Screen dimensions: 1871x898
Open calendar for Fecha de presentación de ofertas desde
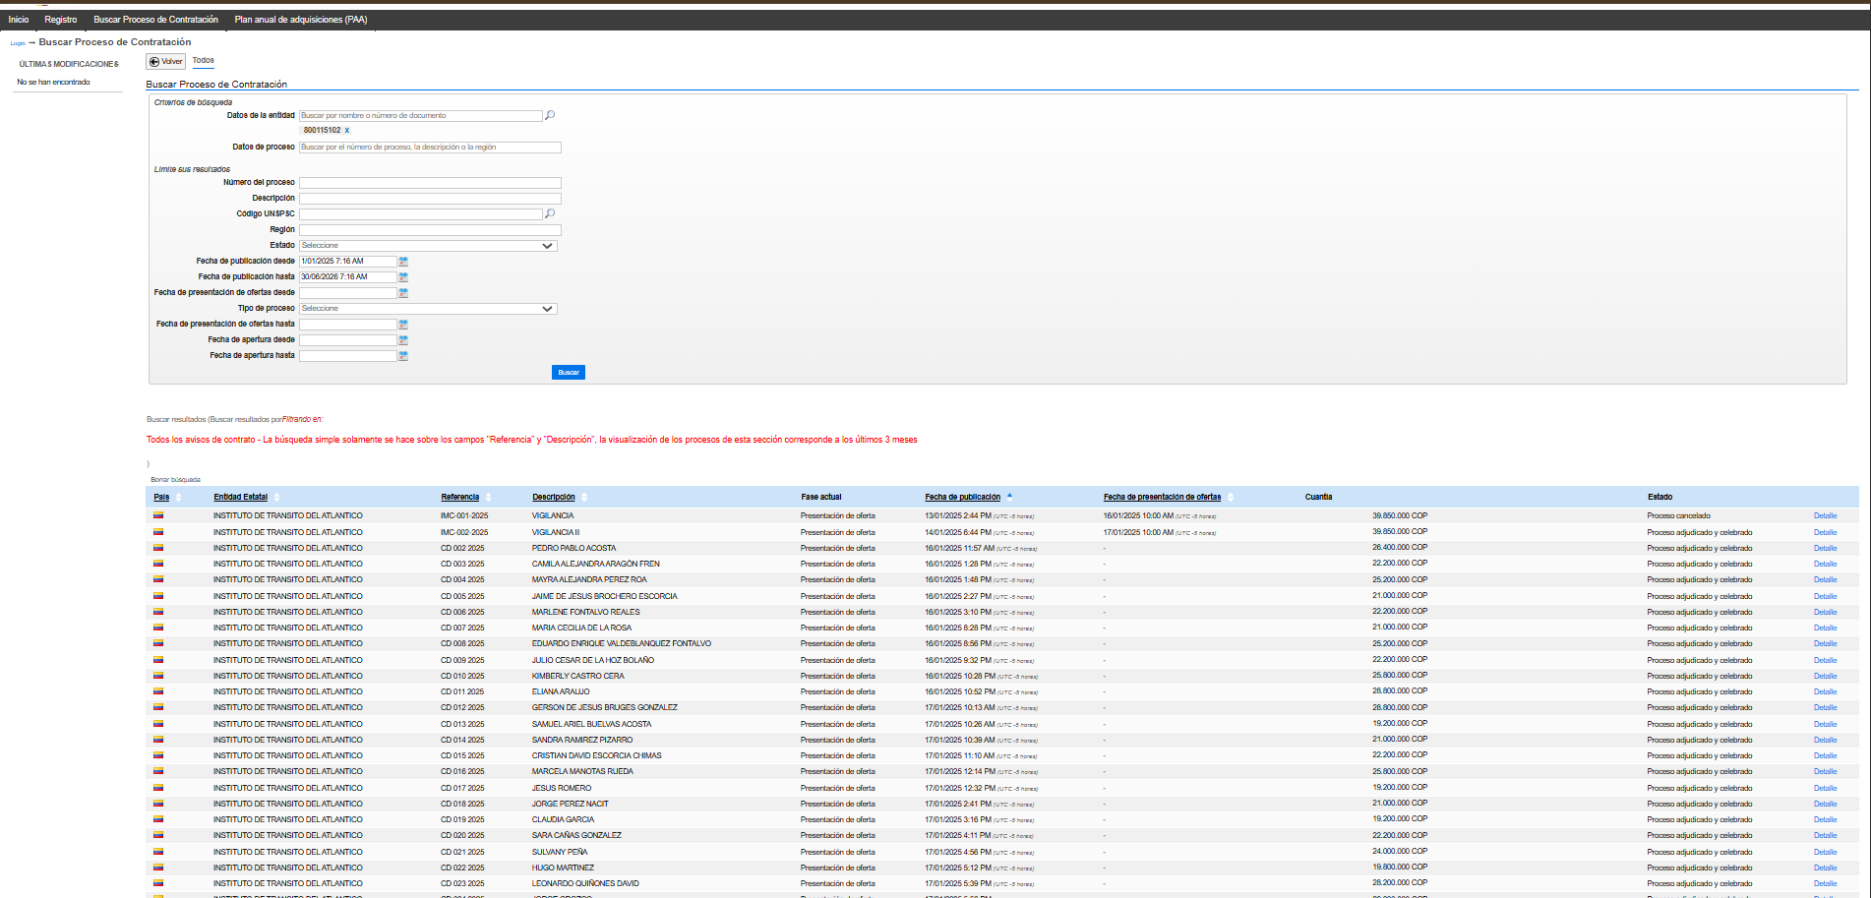click(403, 293)
